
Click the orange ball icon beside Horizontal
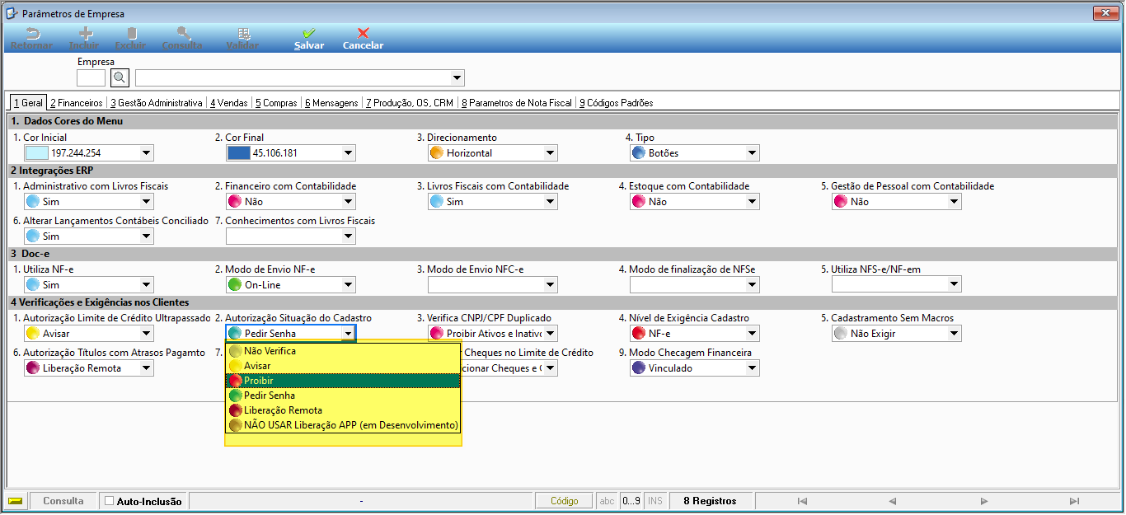[437, 153]
